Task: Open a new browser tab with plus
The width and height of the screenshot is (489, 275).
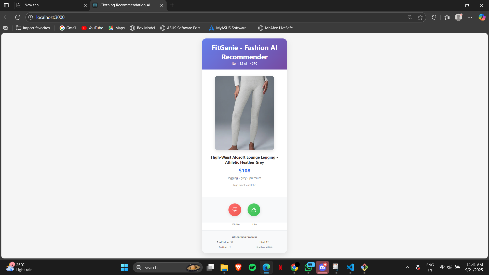Action: click(x=172, y=5)
